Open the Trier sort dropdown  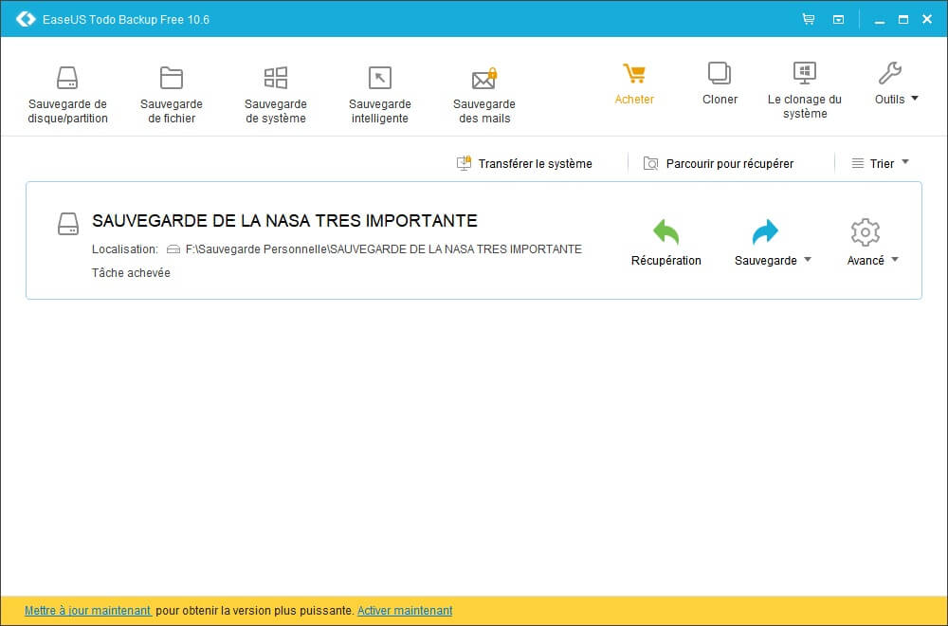click(881, 163)
